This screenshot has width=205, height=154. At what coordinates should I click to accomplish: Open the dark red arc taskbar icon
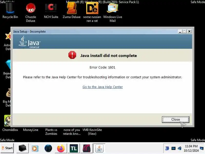pyautogui.click(x=87, y=148)
